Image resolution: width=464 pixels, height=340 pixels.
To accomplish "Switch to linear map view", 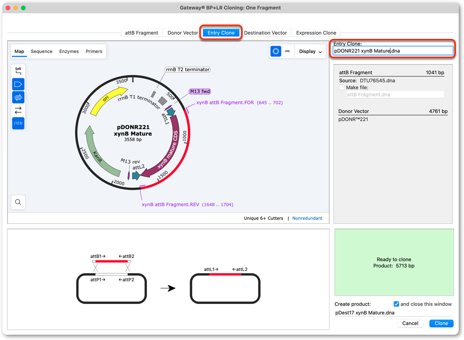I will pos(287,51).
